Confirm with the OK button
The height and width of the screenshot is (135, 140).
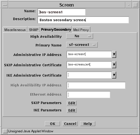52,124
